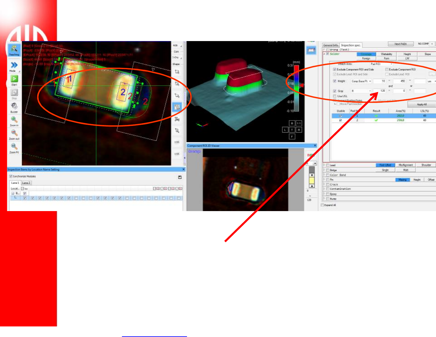Screen dimensions: 436x337
Task: Select the ROI tool below highlighted one
Action: pyautogui.click(x=177, y=119)
